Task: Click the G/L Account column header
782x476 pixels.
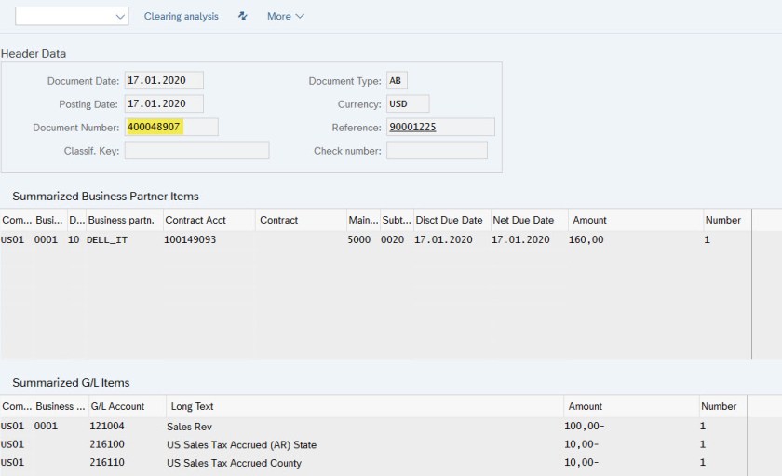Action: coord(116,406)
